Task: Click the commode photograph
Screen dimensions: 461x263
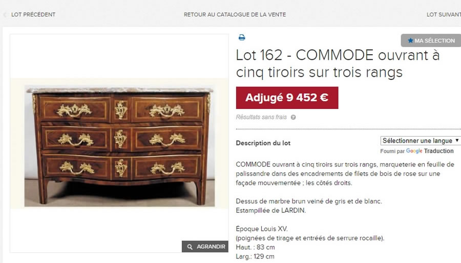Action: [x=119, y=143]
